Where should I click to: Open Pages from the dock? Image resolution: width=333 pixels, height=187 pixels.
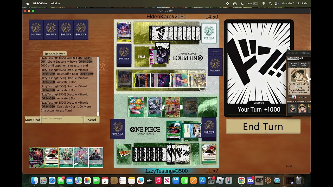click(194, 180)
